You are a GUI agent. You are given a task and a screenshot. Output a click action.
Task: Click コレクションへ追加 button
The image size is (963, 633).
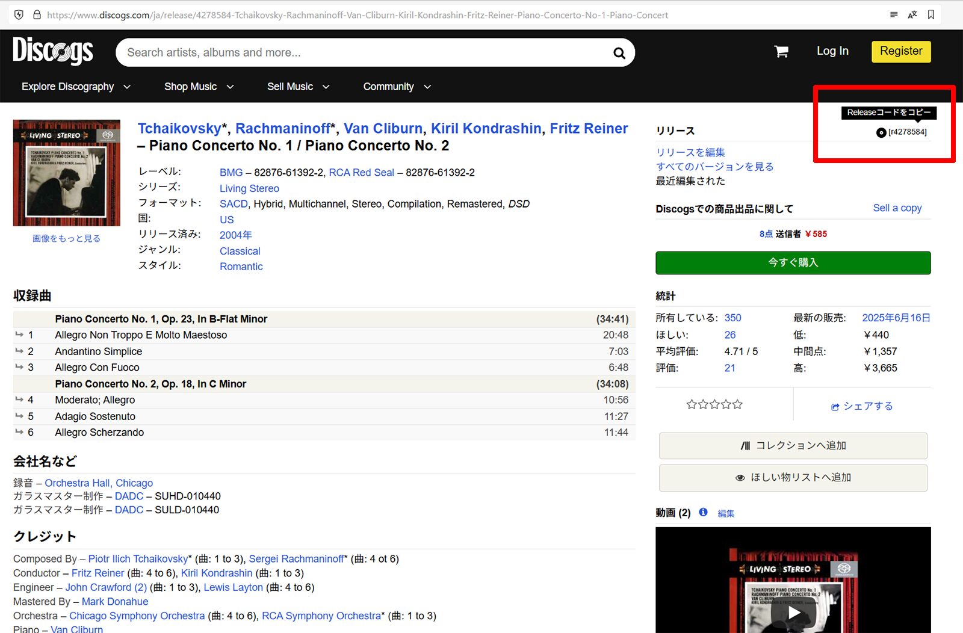[793, 446]
